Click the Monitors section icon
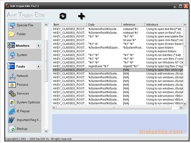Viewport: 191px width, 143px height. coord(11,46)
